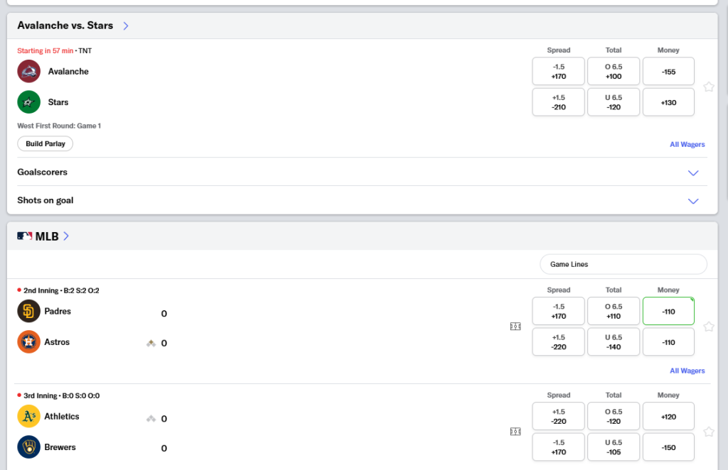The image size is (728, 470).
Task: Deselect the highlighted Padres -110 moneyline
Action: [668, 311]
